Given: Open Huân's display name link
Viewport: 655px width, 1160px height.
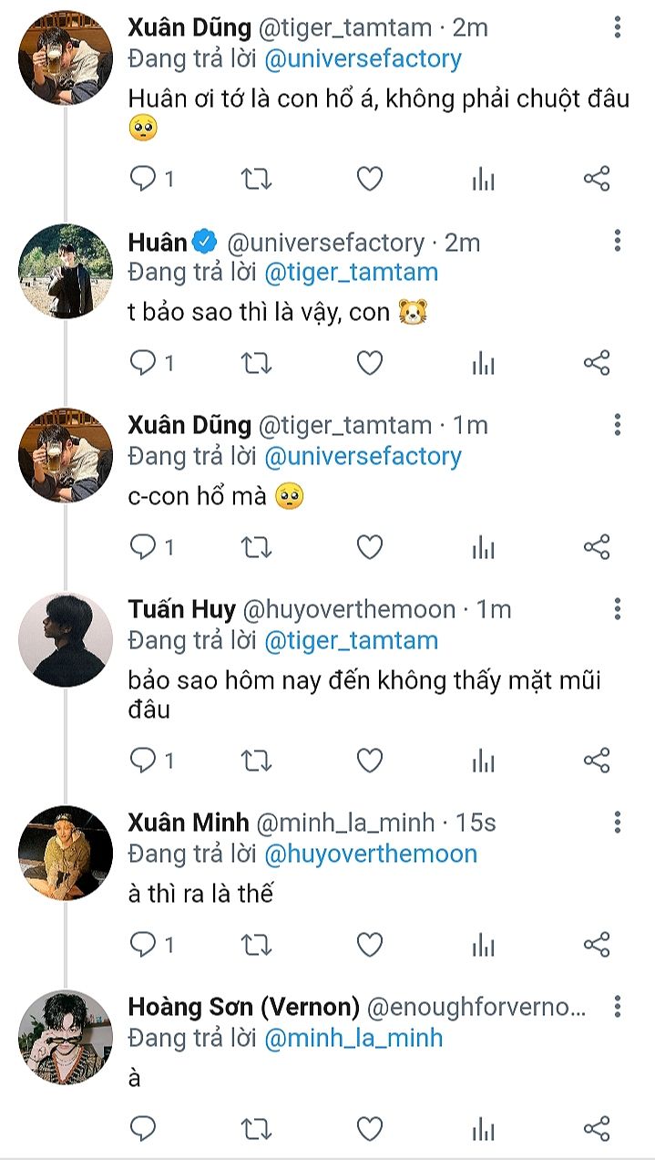Looking at the screenshot, I should coord(158,243).
